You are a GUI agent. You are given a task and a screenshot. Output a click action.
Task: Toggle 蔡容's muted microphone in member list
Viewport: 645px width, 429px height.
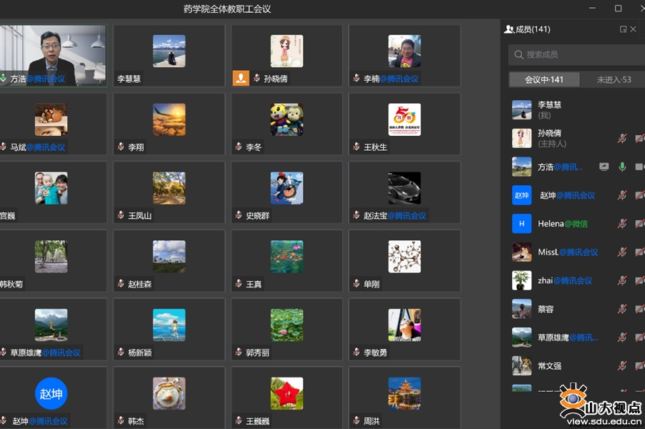point(622,309)
